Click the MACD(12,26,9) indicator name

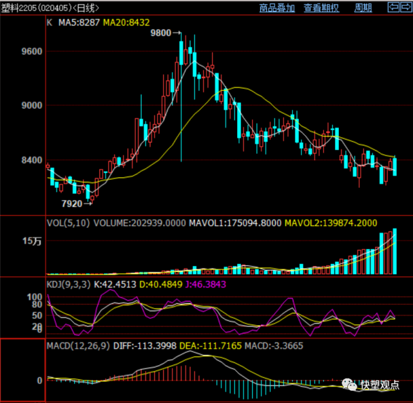pos(78,346)
